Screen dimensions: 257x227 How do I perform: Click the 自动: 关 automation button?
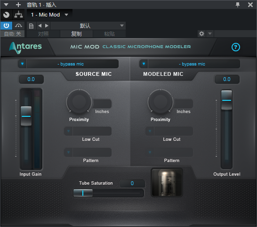(x=12, y=34)
